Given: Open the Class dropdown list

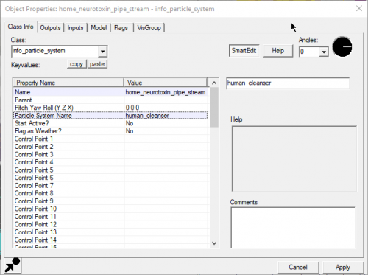Looking at the screenshot, I should pos(102,52).
